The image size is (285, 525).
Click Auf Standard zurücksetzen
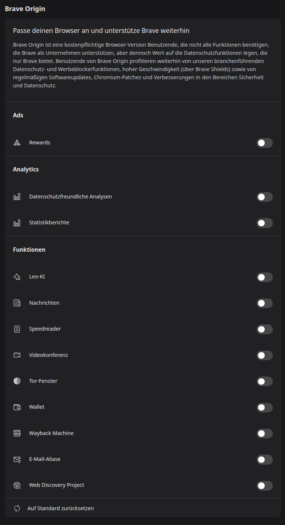pos(61,508)
